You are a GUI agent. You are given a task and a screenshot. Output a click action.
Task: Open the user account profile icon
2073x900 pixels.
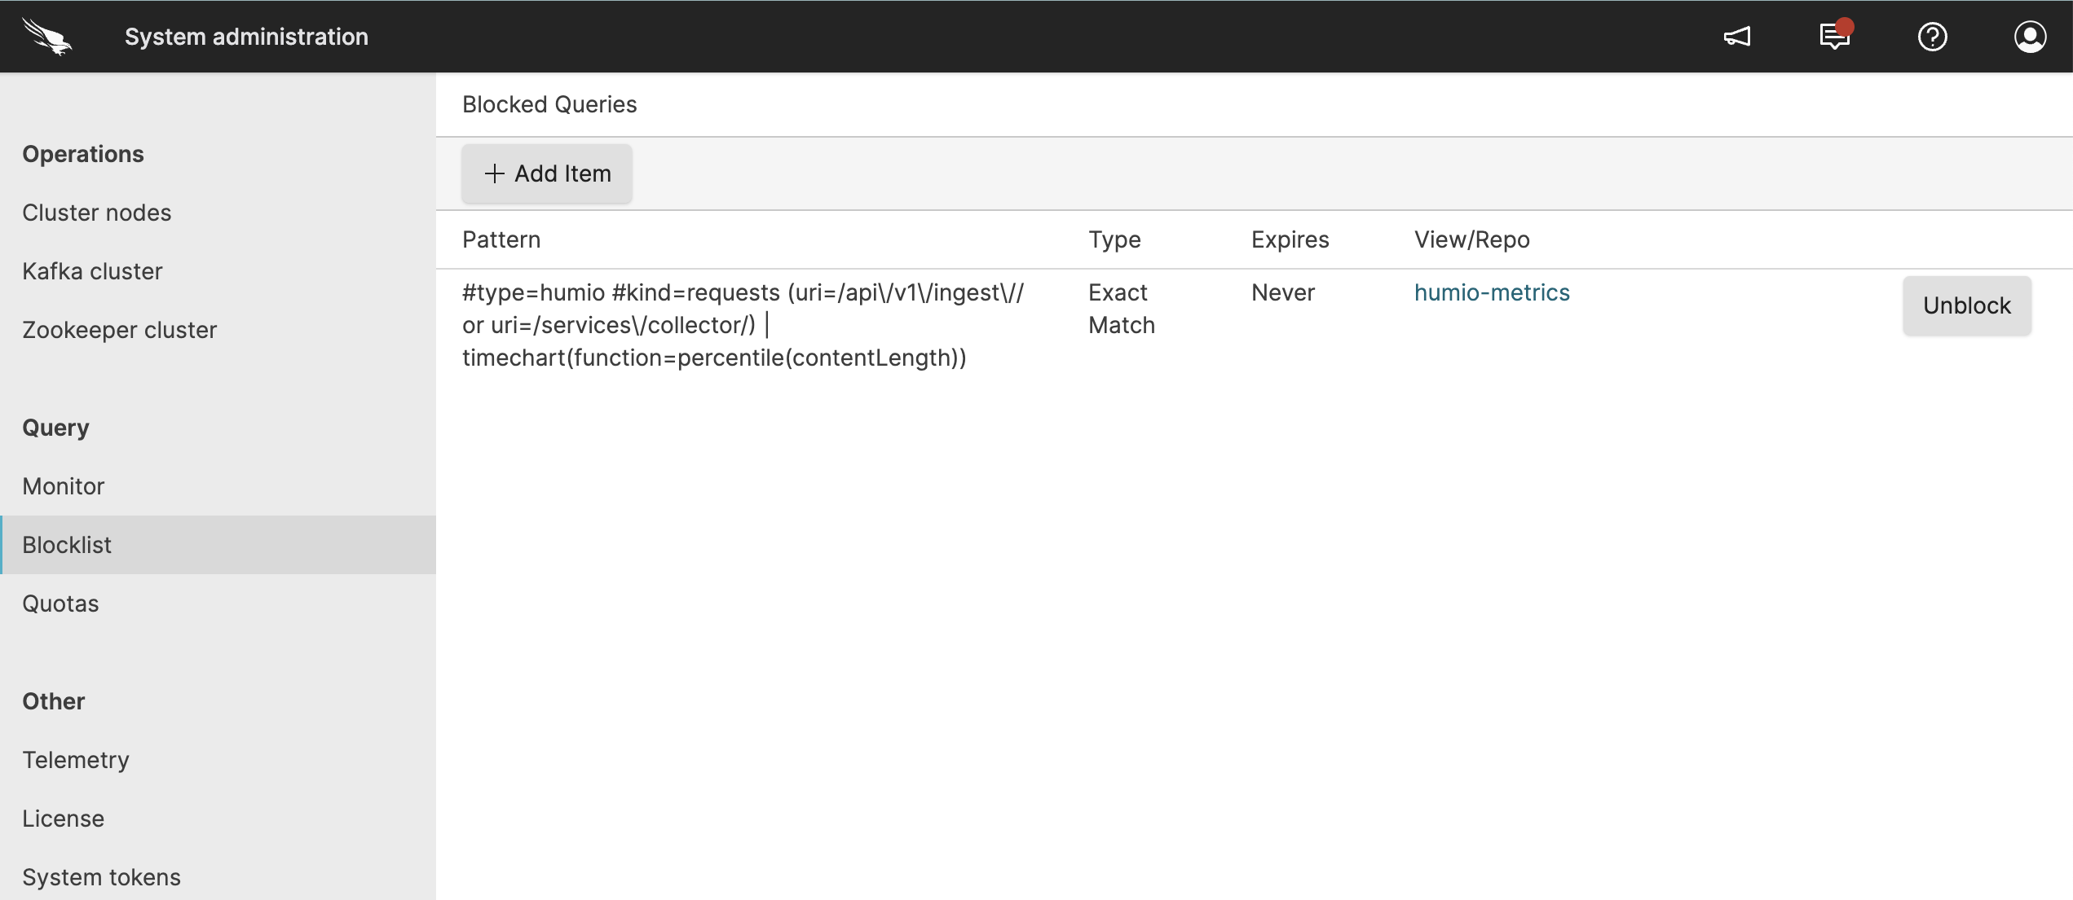[2030, 37]
